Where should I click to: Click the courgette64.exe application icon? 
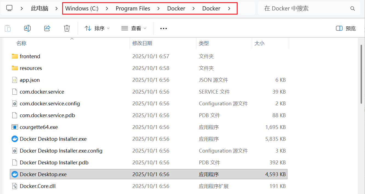pos(15,127)
